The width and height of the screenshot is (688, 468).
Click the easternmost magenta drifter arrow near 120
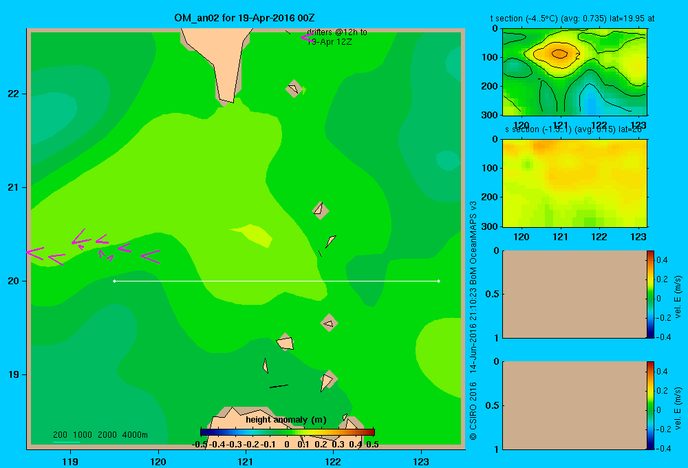point(150,257)
